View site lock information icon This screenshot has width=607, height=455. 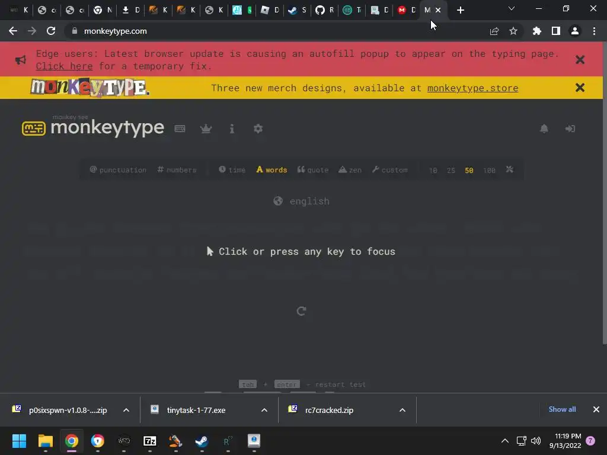(75, 31)
